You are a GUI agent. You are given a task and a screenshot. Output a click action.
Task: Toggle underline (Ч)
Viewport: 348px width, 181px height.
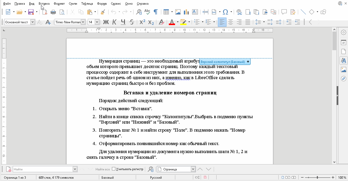(123, 22)
